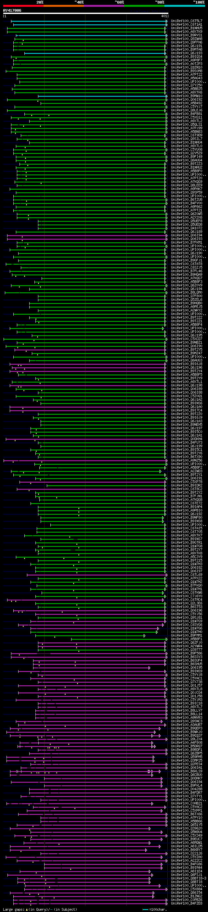Click the white query sequence bar
Image resolution: width=208 pixels, height=912 pixels.
[x=85, y=13]
